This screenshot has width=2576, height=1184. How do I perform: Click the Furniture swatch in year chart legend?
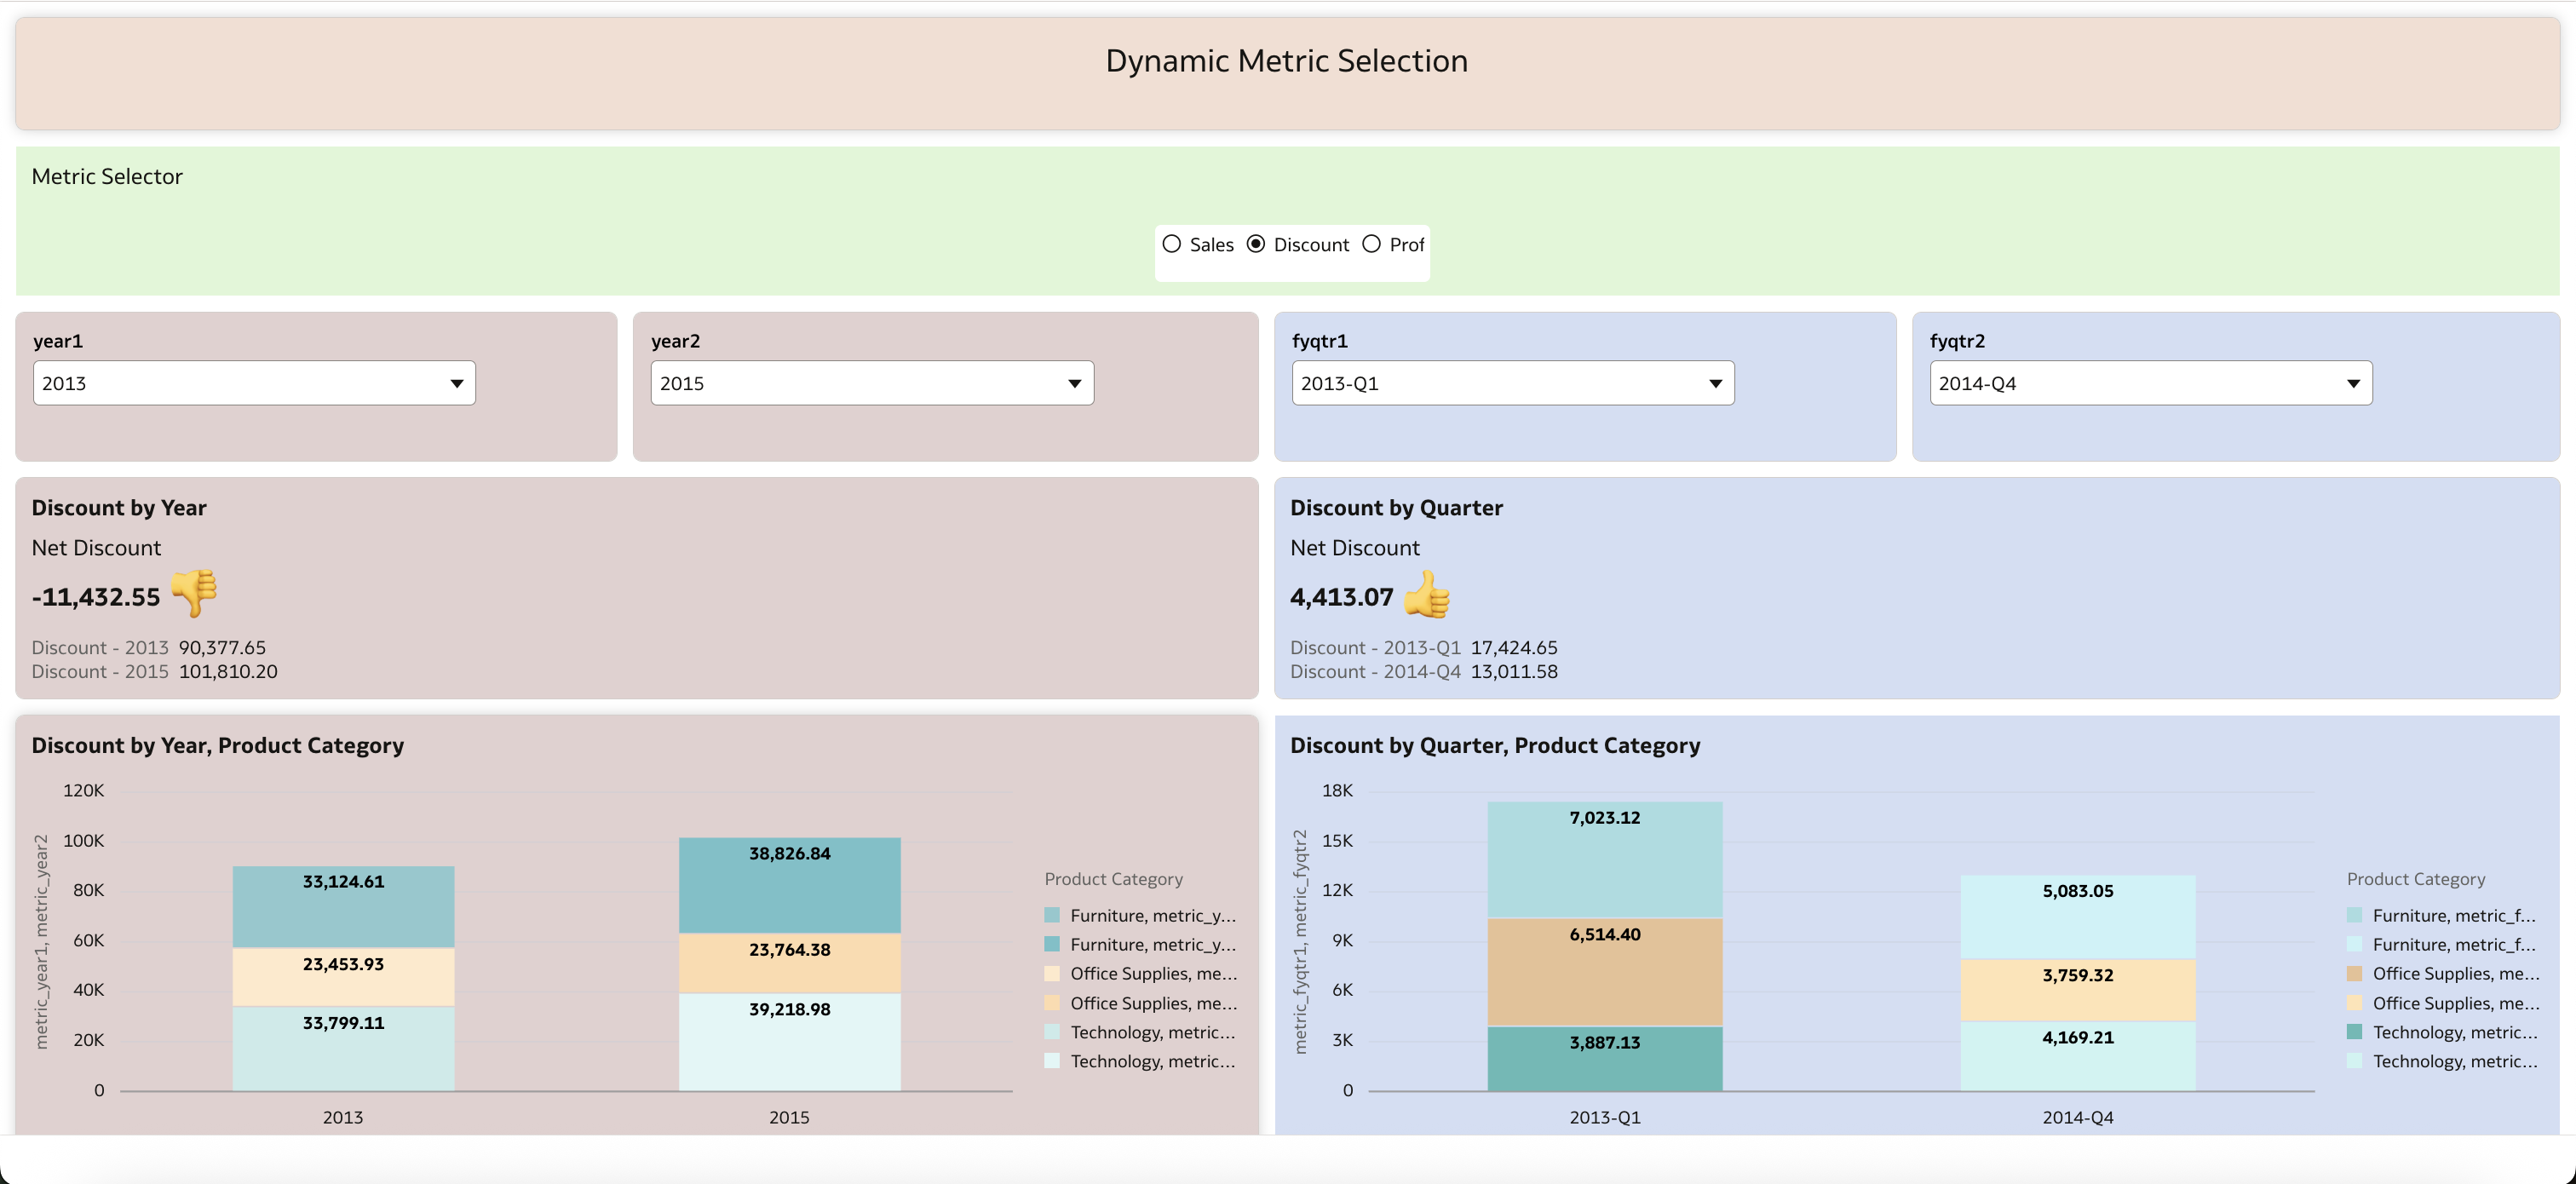(x=1051, y=914)
